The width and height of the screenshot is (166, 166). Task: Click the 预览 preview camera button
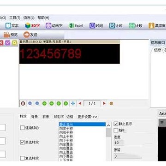(x=11, y=35)
